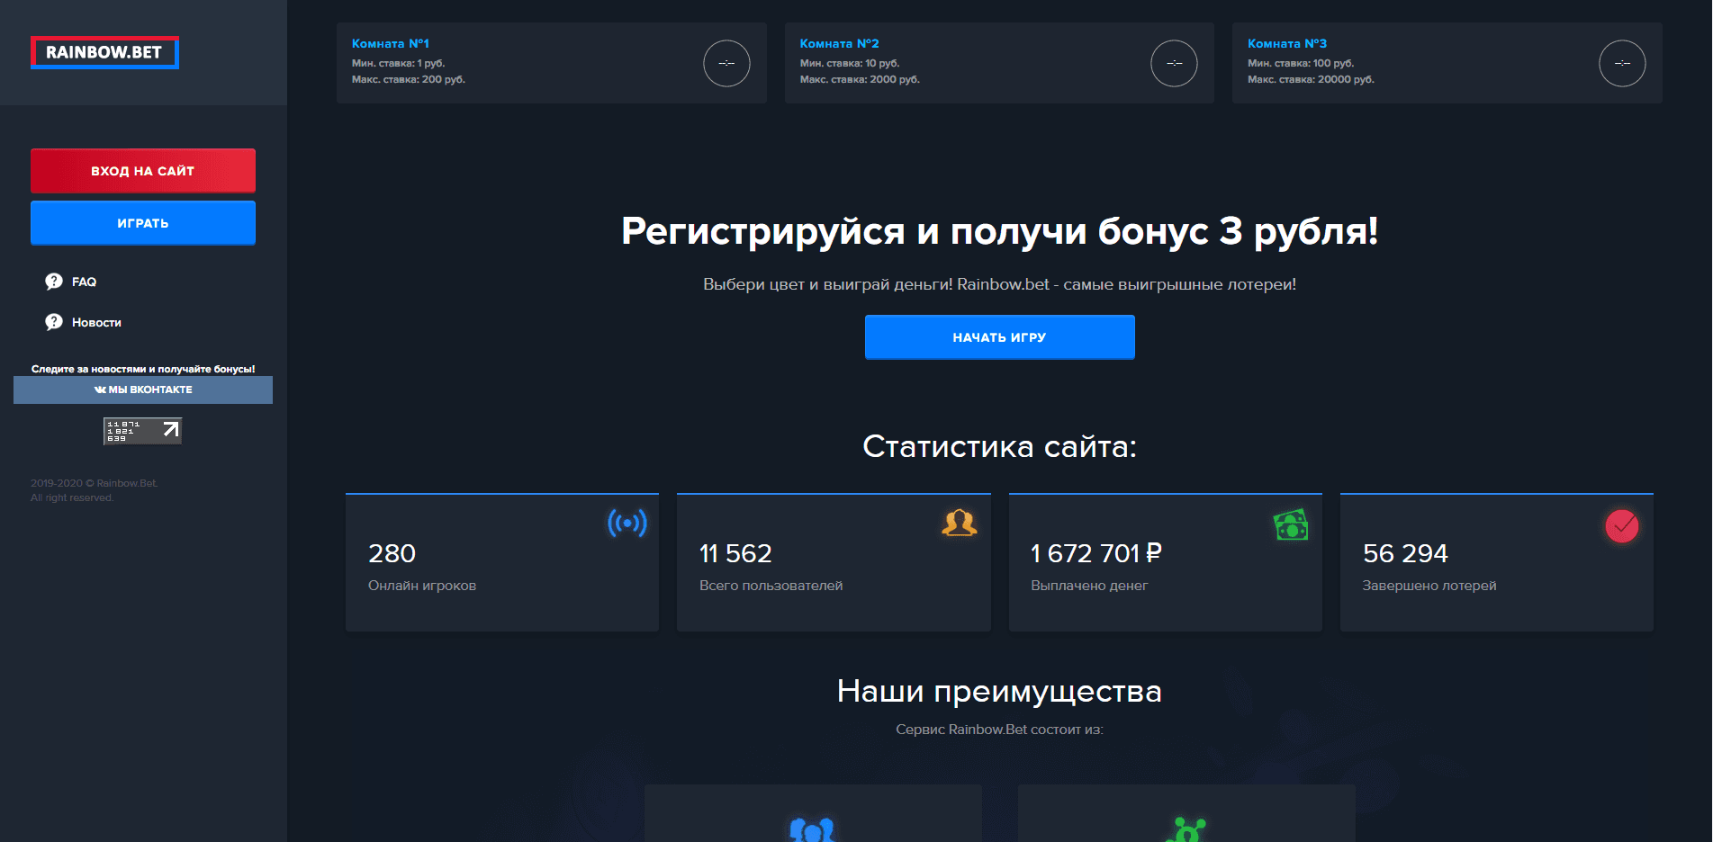The width and height of the screenshot is (1713, 842).
Task: Click the speech bubble icon beside Новости
Action: [x=55, y=321]
